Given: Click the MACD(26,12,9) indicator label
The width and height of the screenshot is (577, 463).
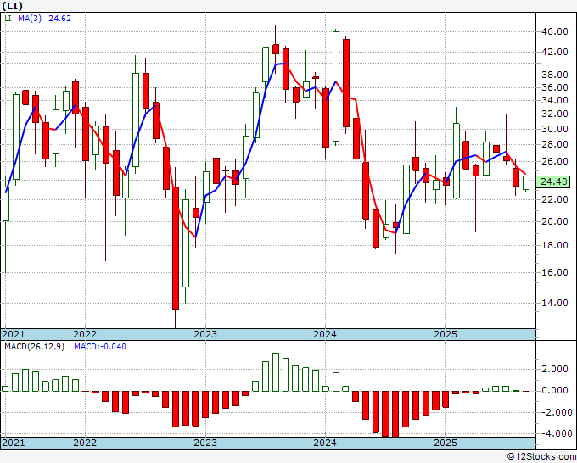Looking at the screenshot, I should point(34,347).
